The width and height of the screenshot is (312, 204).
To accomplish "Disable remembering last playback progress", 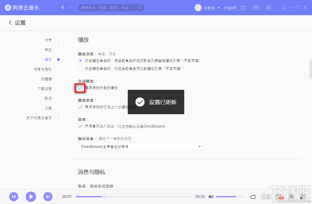I will [x=80, y=107].
